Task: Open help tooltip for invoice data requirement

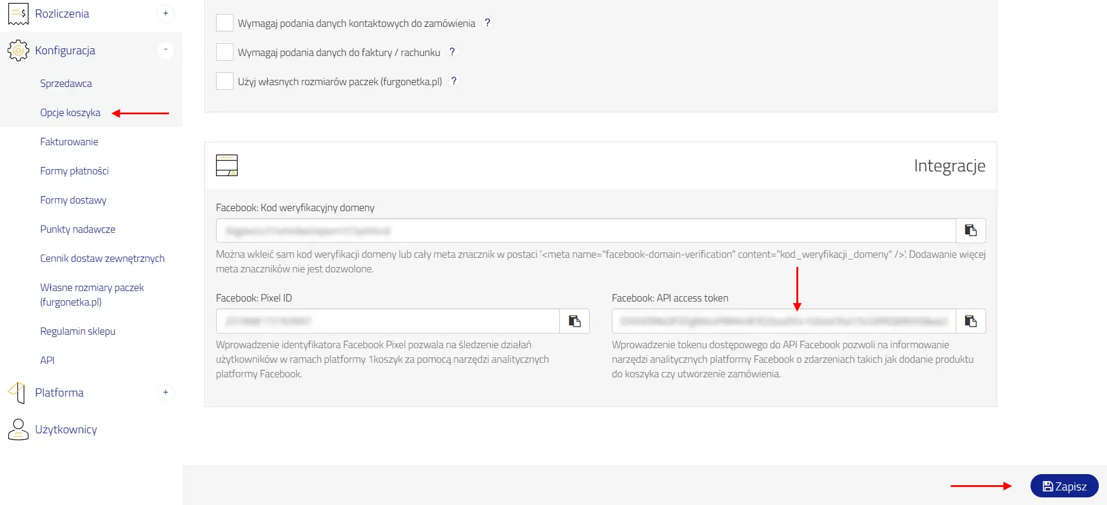Action: 452,52
